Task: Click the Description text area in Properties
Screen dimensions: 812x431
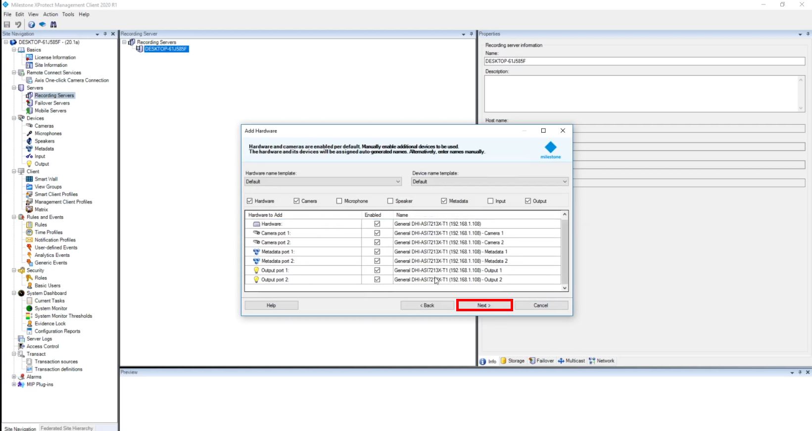Action: pos(644,94)
